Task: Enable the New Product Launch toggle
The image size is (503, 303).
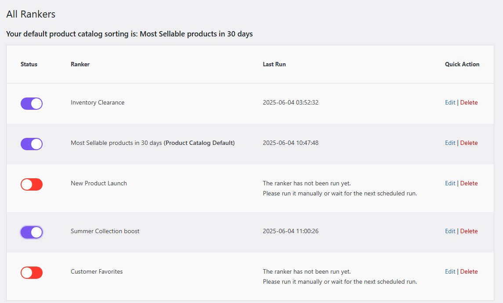Action: 32,184
